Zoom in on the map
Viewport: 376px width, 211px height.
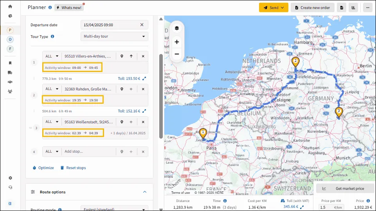177,42
